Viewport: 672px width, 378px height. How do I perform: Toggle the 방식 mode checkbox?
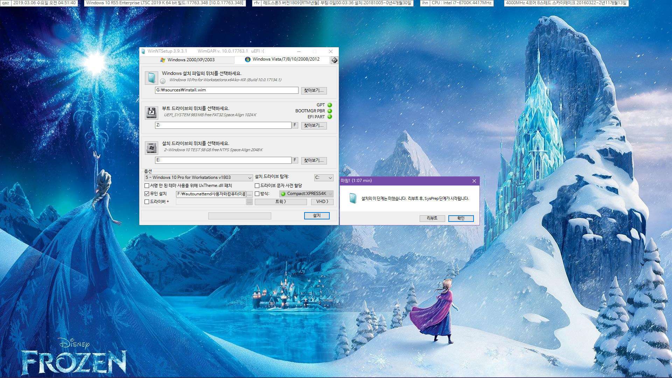pyautogui.click(x=257, y=194)
